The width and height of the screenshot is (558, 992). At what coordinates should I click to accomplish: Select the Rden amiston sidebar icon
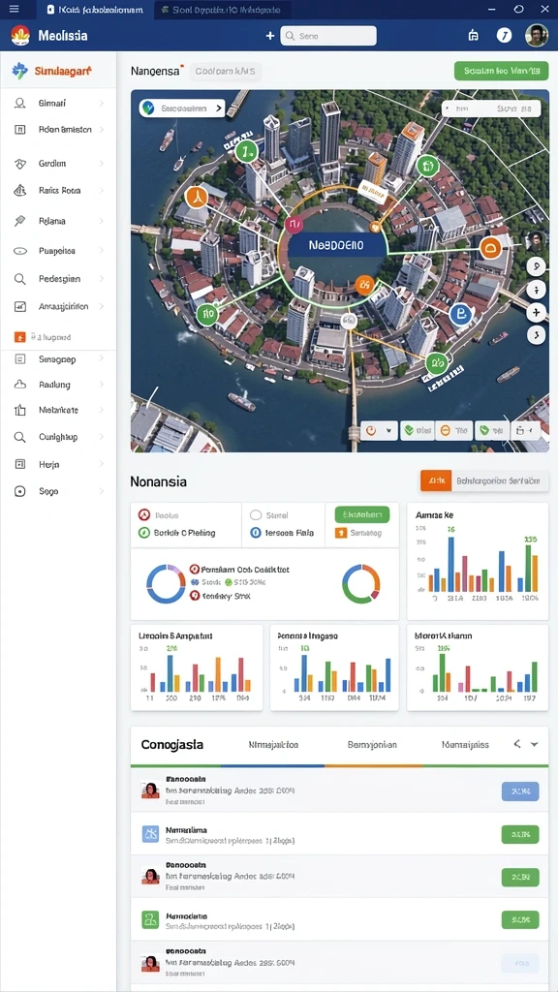pos(19,130)
